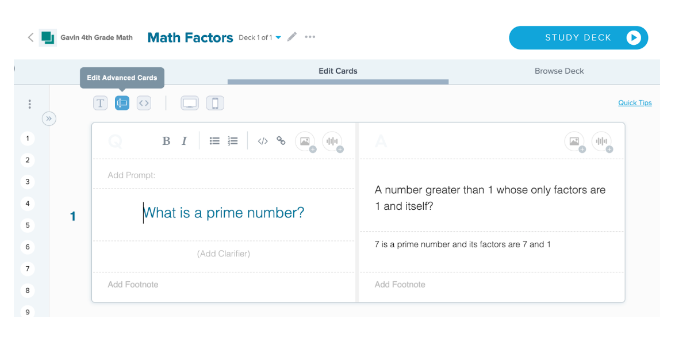Preview the card in desktop view
The width and height of the screenshot is (683, 337).
(190, 104)
